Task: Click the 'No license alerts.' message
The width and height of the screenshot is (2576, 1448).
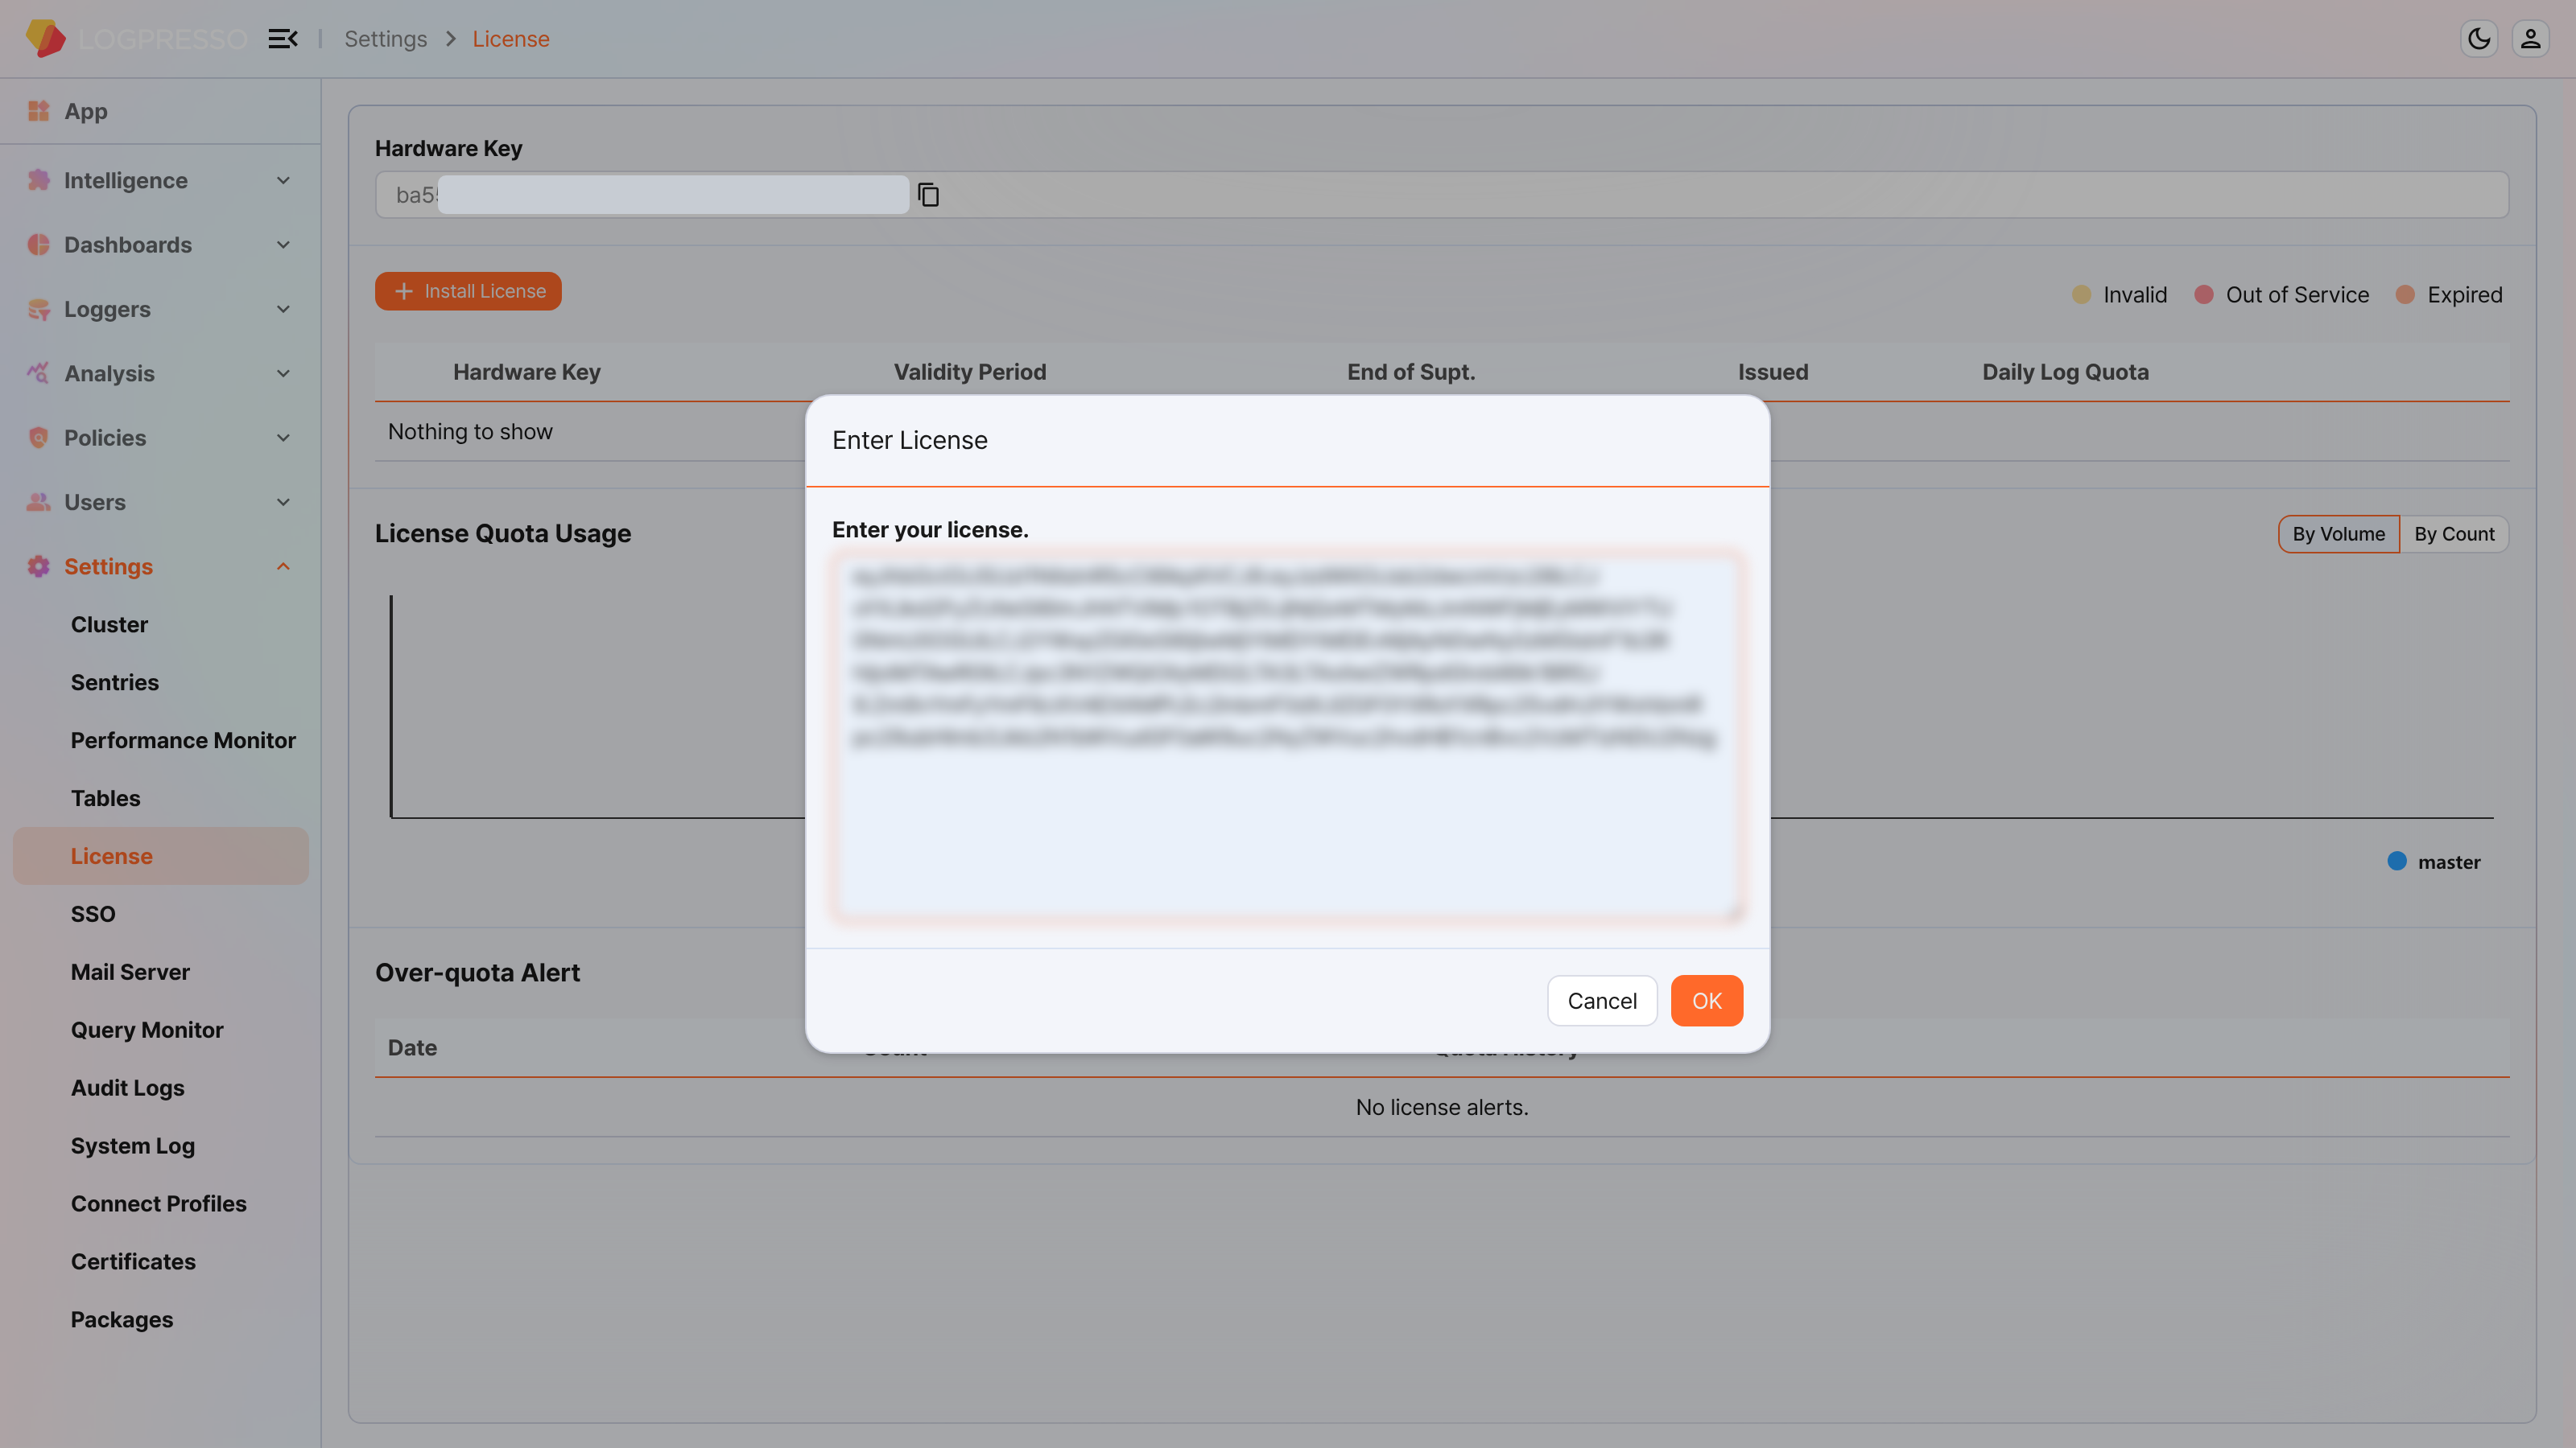Action: coord(1442,1107)
